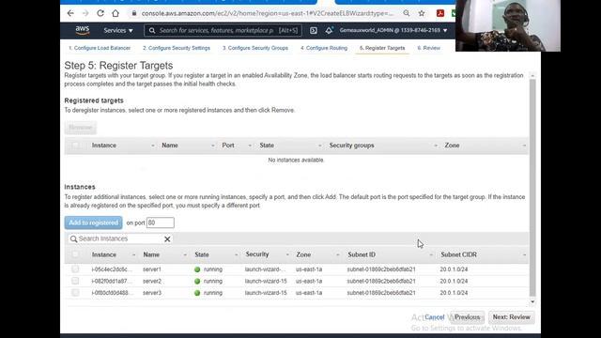Open AWS CloudShell icon
Image resolution: width=601 pixels, height=338 pixels.
313,30
